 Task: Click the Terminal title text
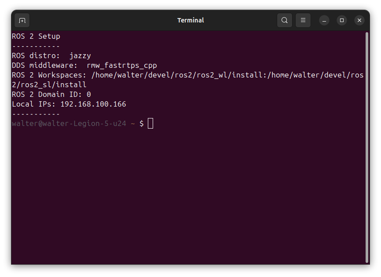coord(190,20)
